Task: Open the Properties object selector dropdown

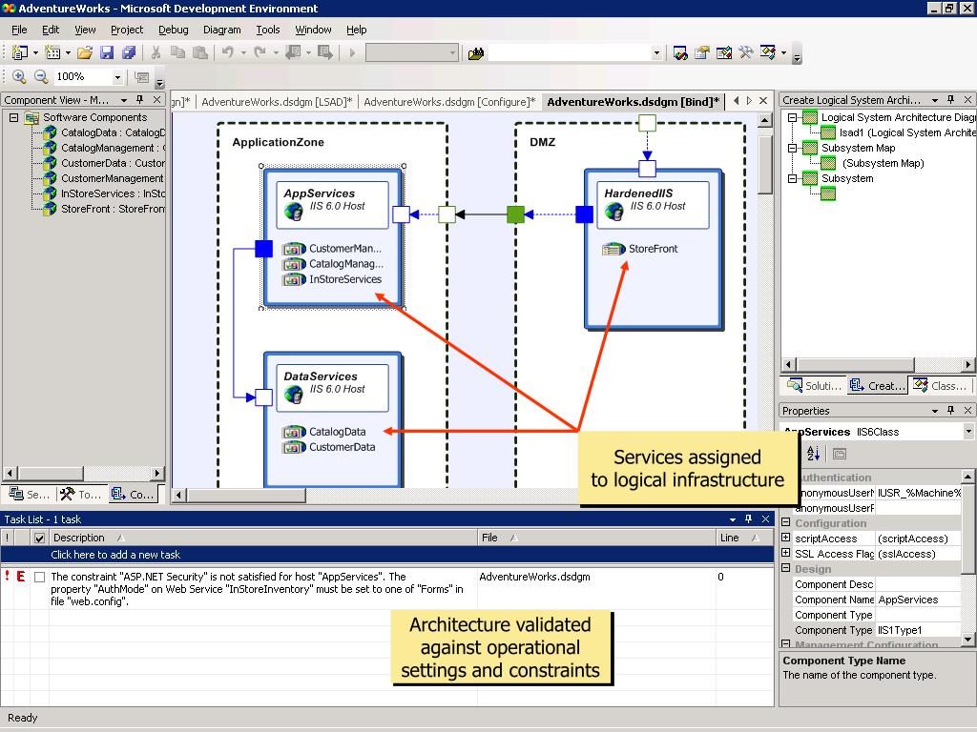Action: pos(967,431)
